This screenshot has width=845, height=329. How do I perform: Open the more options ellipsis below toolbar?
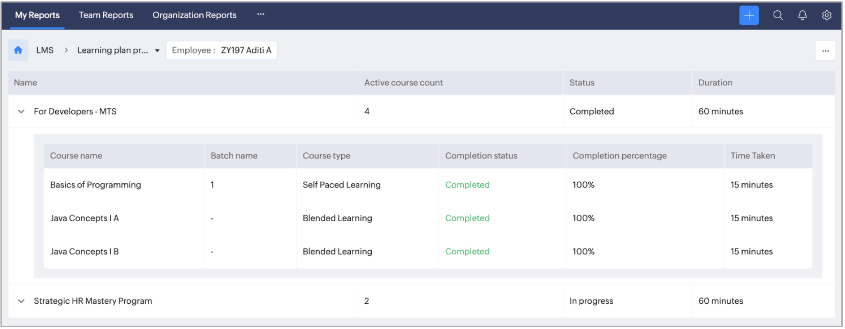[x=825, y=51]
